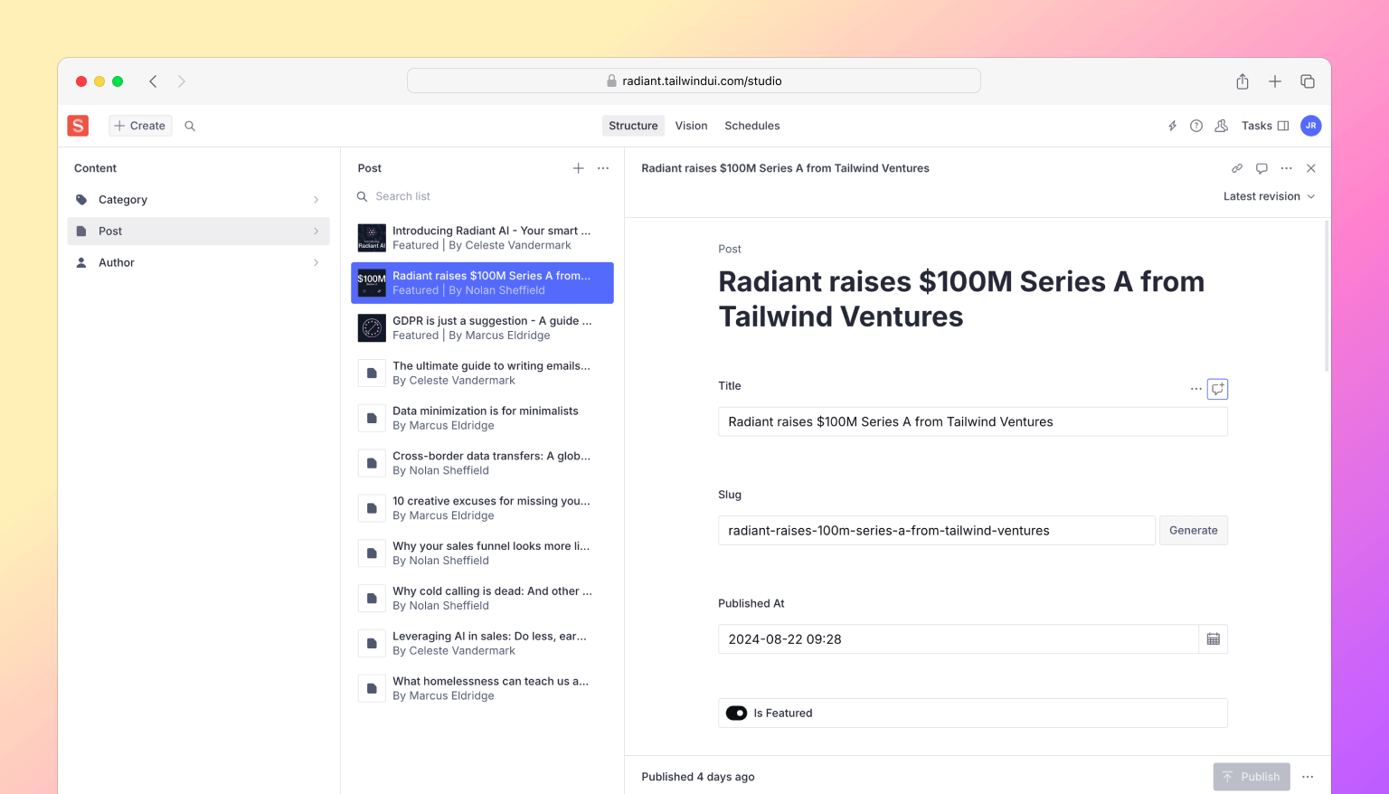Open the calendar picker for Published At
This screenshot has height=794, width=1389.
point(1213,639)
